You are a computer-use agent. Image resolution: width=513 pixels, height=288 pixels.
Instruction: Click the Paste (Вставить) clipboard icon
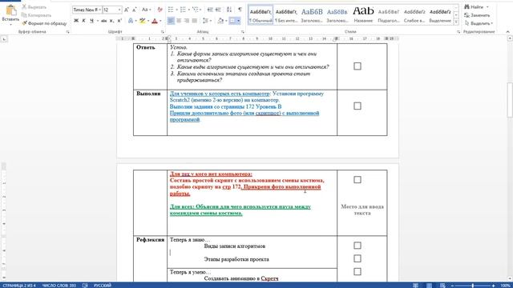coord(10,10)
